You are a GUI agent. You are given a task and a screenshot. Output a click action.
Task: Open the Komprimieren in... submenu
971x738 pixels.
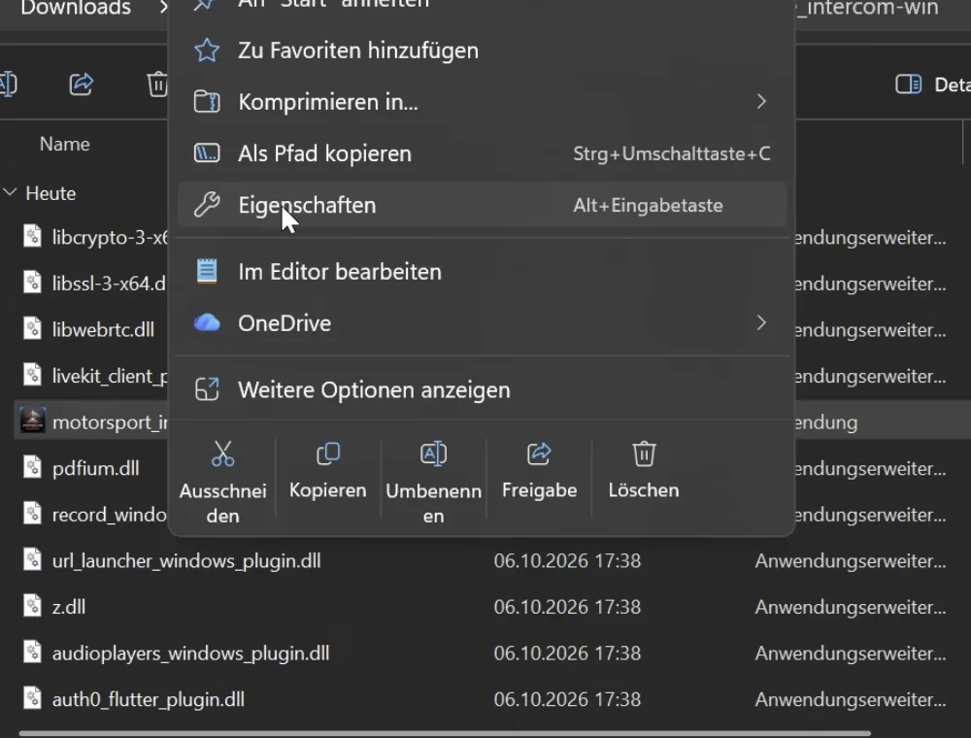point(482,102)
